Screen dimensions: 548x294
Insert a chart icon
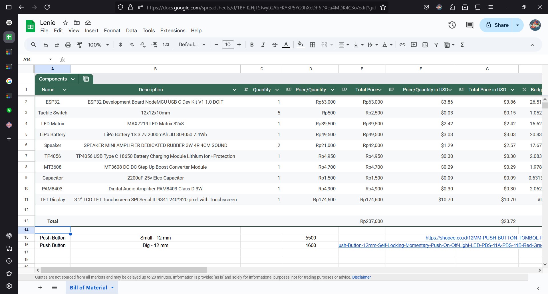(x=425, y=45)
